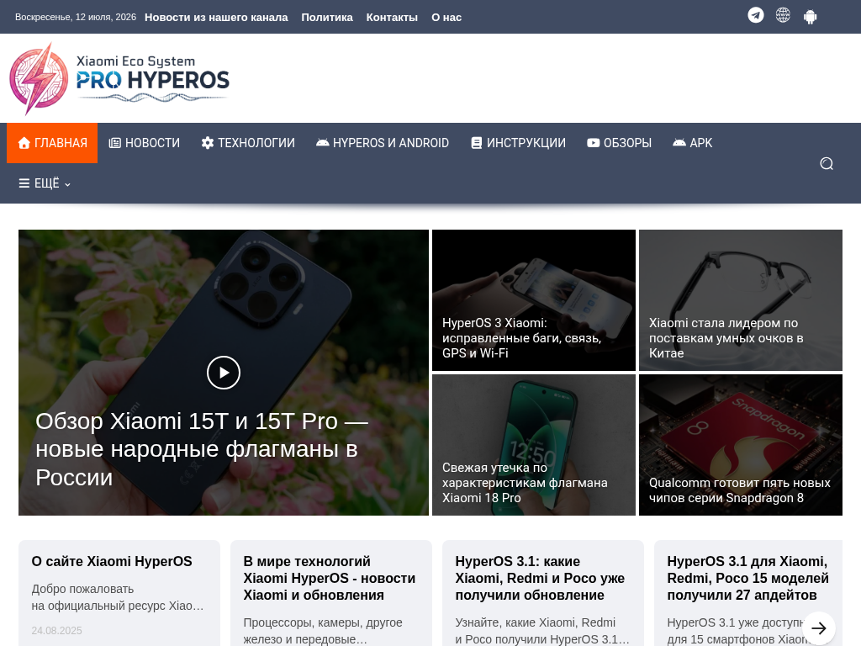Click excerpt Узнайте, какие Xiaomi, Redmi
Viewport: 861px width, 646px height.
click(542, 631)
